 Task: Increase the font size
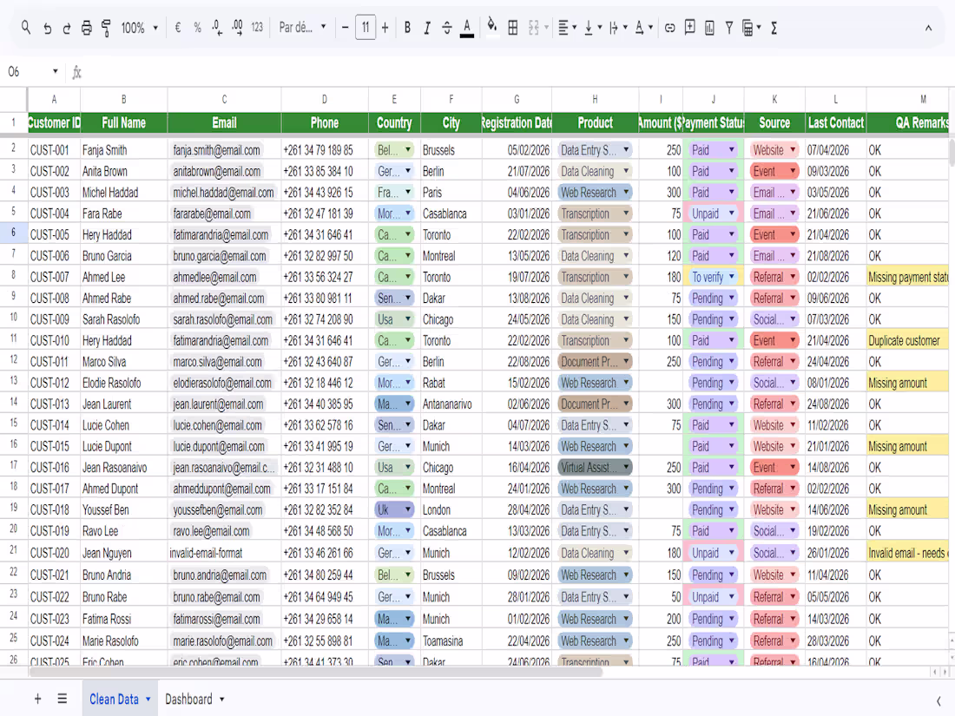click(385, 28)
